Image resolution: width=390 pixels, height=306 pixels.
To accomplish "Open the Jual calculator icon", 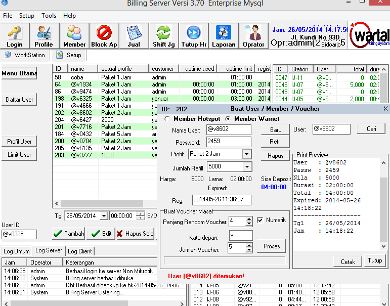I will click(134, 32).
